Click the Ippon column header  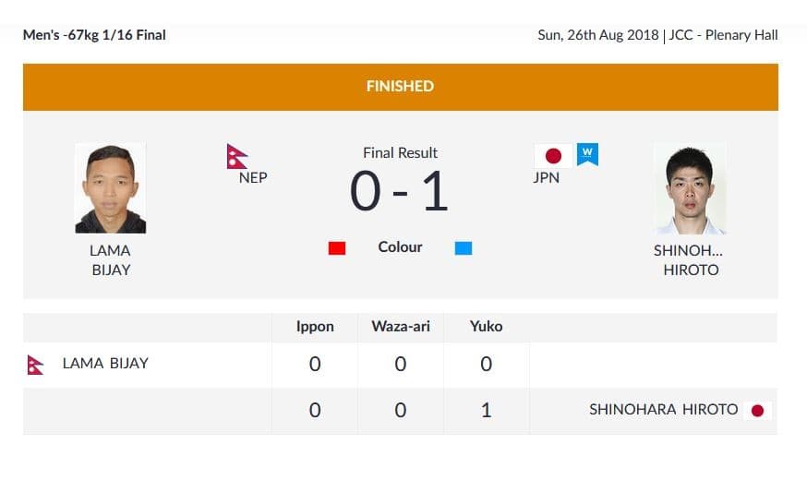(315, 326)
